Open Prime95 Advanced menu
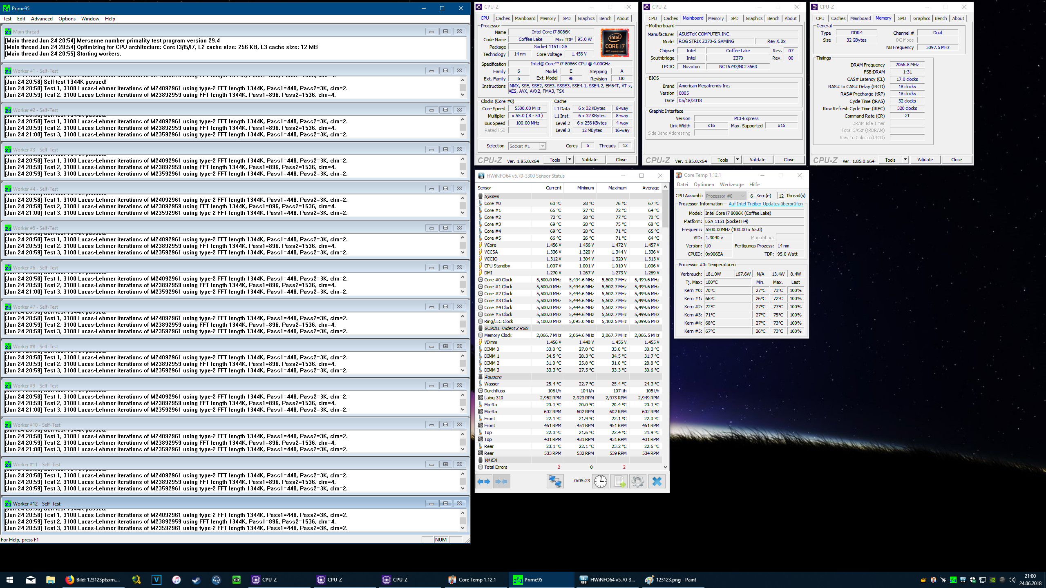 pyautogui.click(x=42, y=19)
